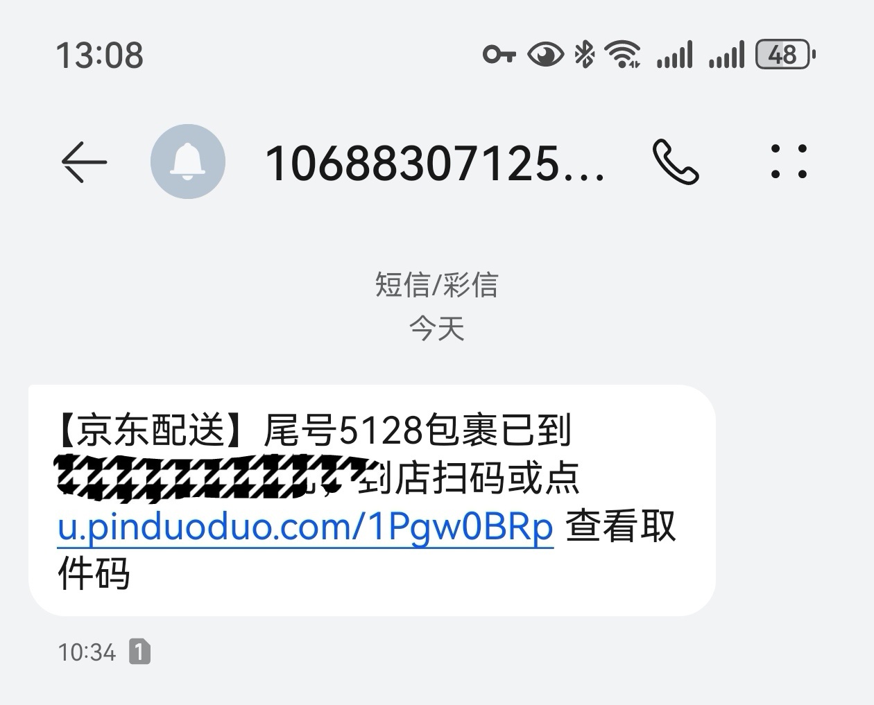
Task: Tap the first cellular signal bars
Action: 675,54
